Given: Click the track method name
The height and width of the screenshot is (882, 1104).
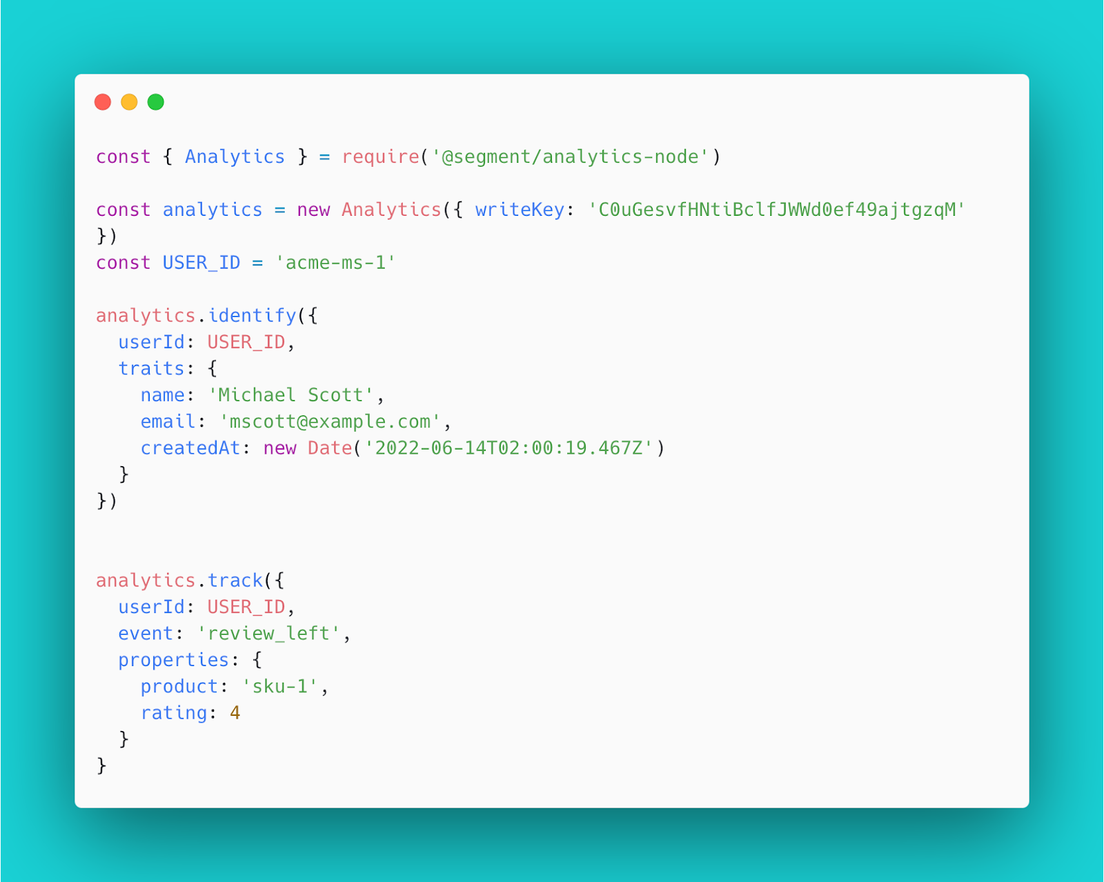Looking at the screenshot, I should [x=235, y=581].
